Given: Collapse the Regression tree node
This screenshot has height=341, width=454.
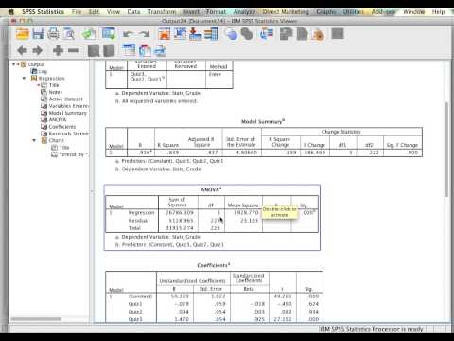Looking at the screenshot, I should [x=24, y=78].
